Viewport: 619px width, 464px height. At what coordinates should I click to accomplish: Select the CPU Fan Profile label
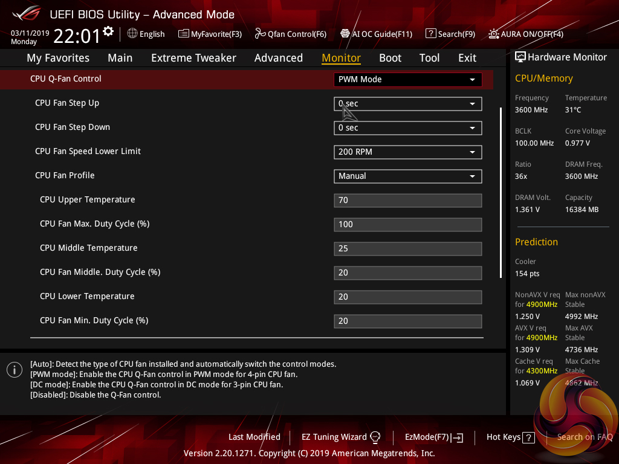click(65, 175)
